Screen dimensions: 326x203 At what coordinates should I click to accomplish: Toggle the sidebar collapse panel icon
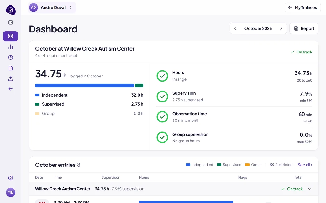(11, 22)
